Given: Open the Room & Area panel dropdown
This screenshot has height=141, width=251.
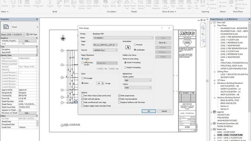Looking at the screenshot, I should tap(169, 11).
